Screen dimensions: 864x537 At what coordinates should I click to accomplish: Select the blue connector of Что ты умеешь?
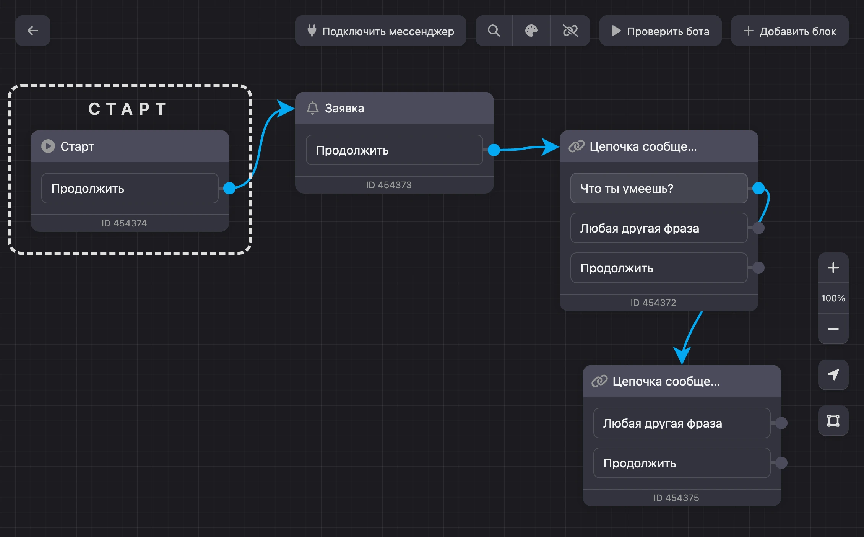coord(758,188)
